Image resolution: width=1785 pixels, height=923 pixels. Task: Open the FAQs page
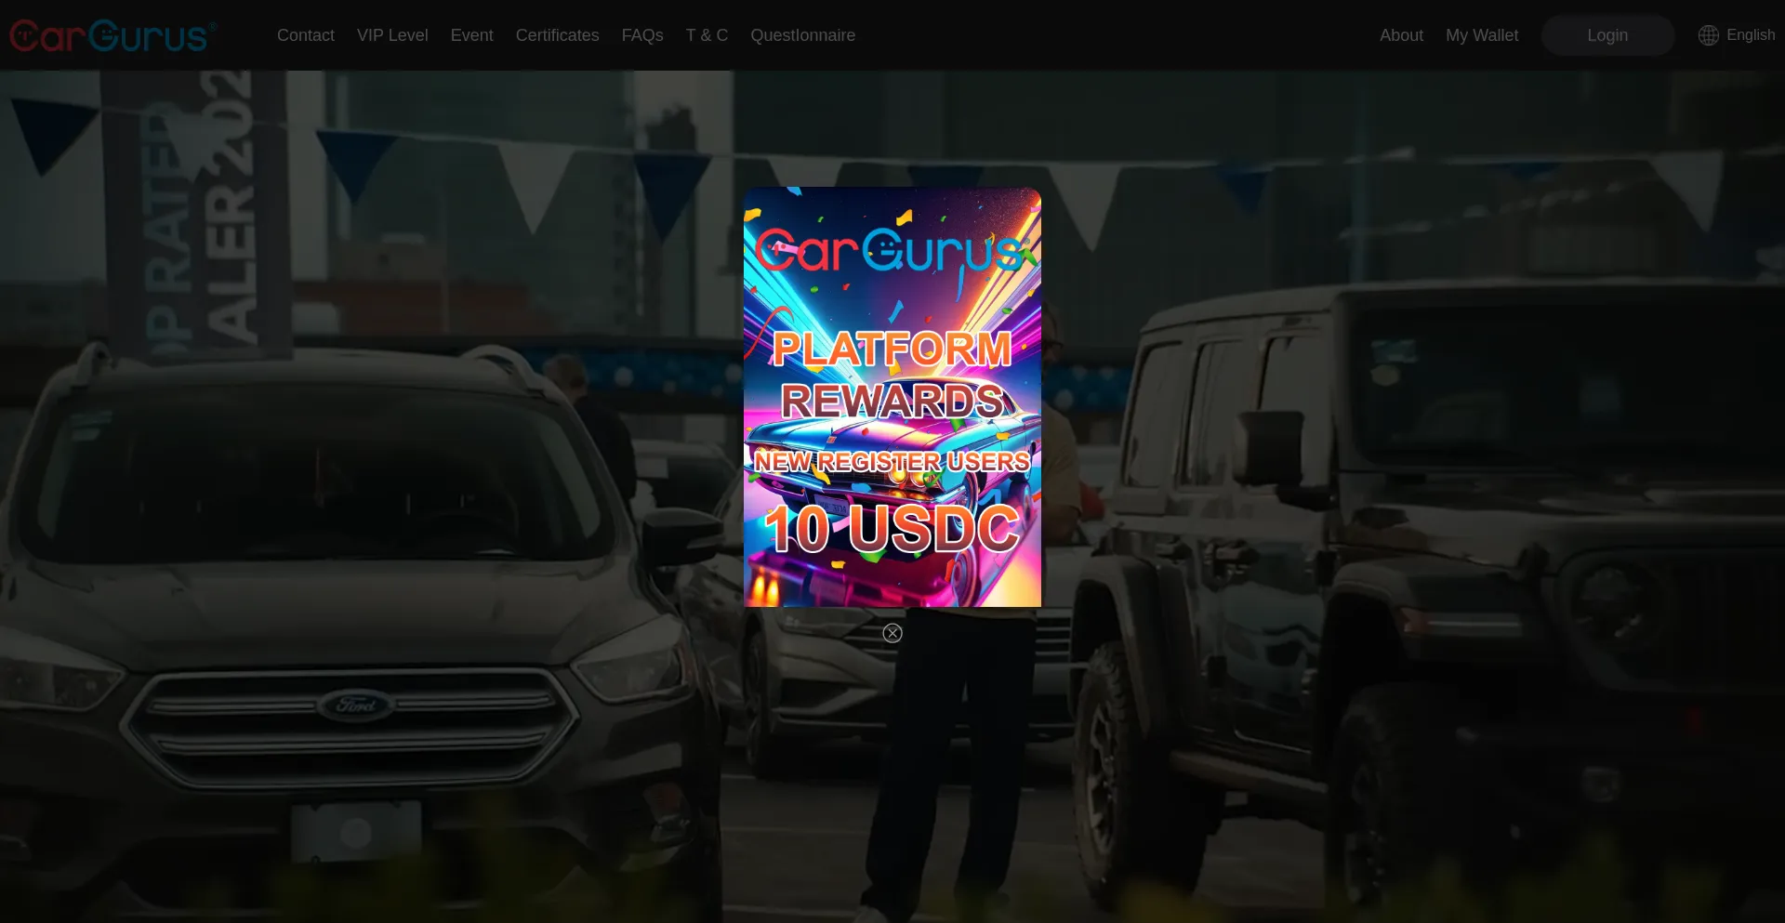pos(642,34)
